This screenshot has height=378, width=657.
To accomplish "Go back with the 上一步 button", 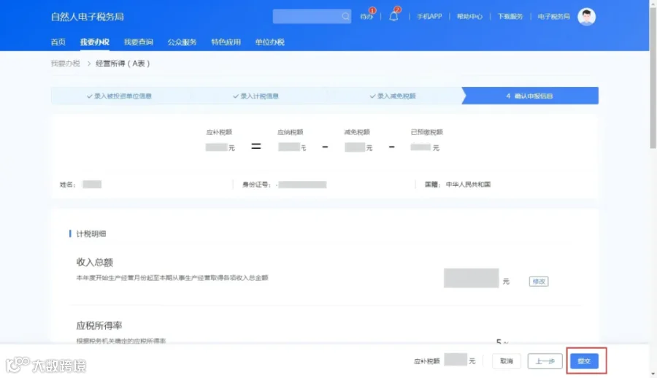I will (x=545, y=360).
